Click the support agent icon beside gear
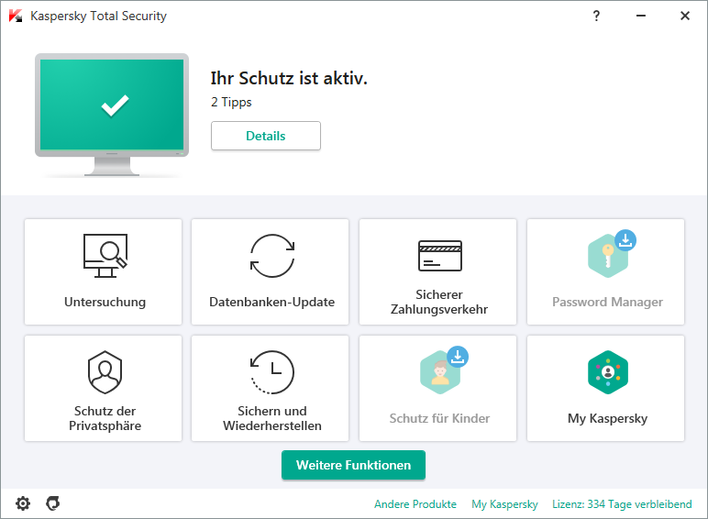This screenshot has width=708, height=519. click(53, 503)
